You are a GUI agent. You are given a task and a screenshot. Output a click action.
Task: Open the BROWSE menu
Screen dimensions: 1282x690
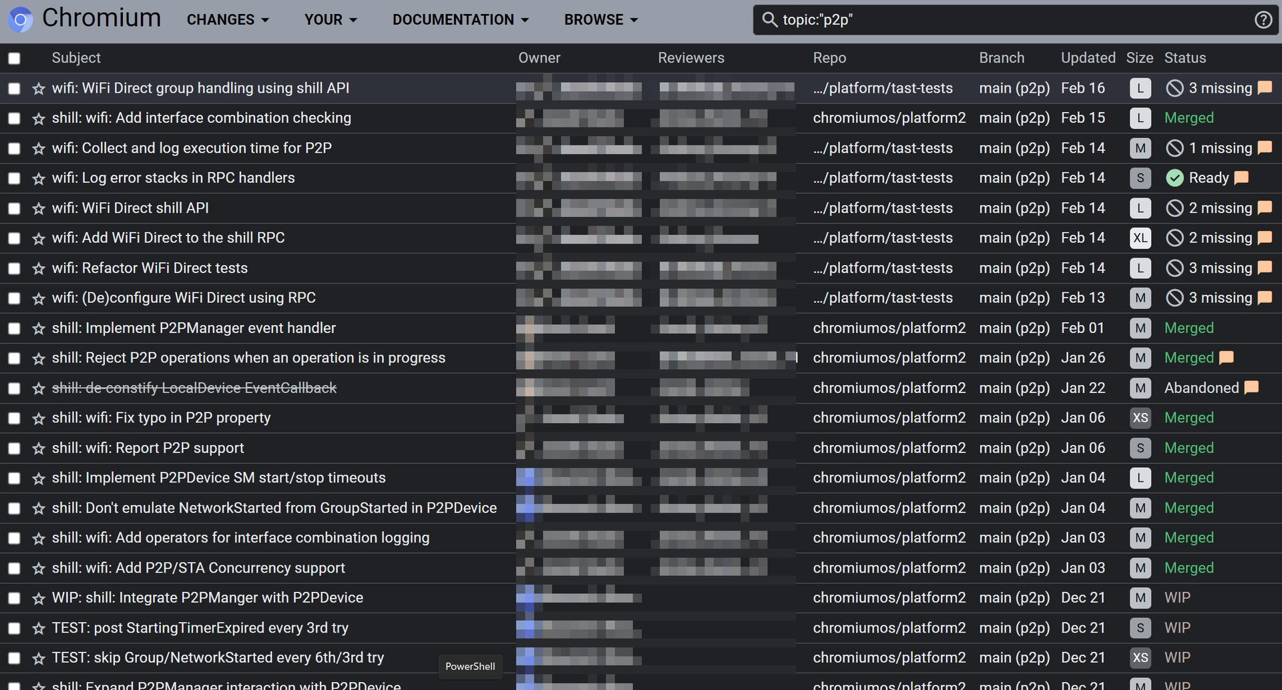(600, 20)
